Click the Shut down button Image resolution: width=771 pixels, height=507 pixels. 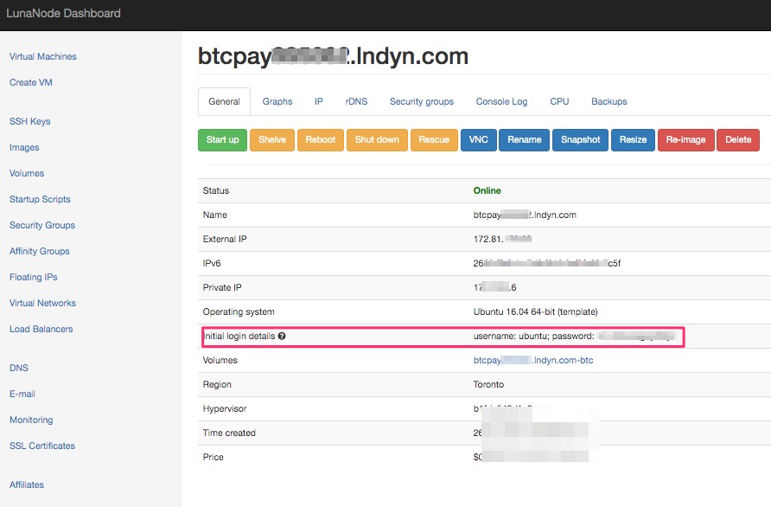pyautogui.click(x=377, y=140)
